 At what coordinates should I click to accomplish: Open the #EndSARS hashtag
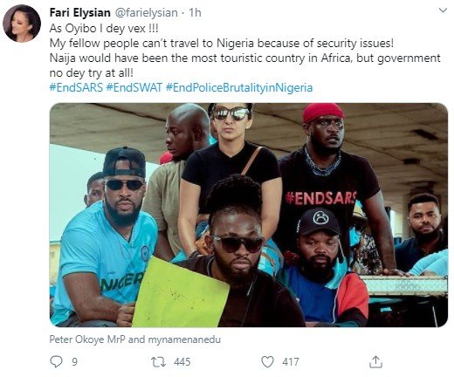point(76,87)
